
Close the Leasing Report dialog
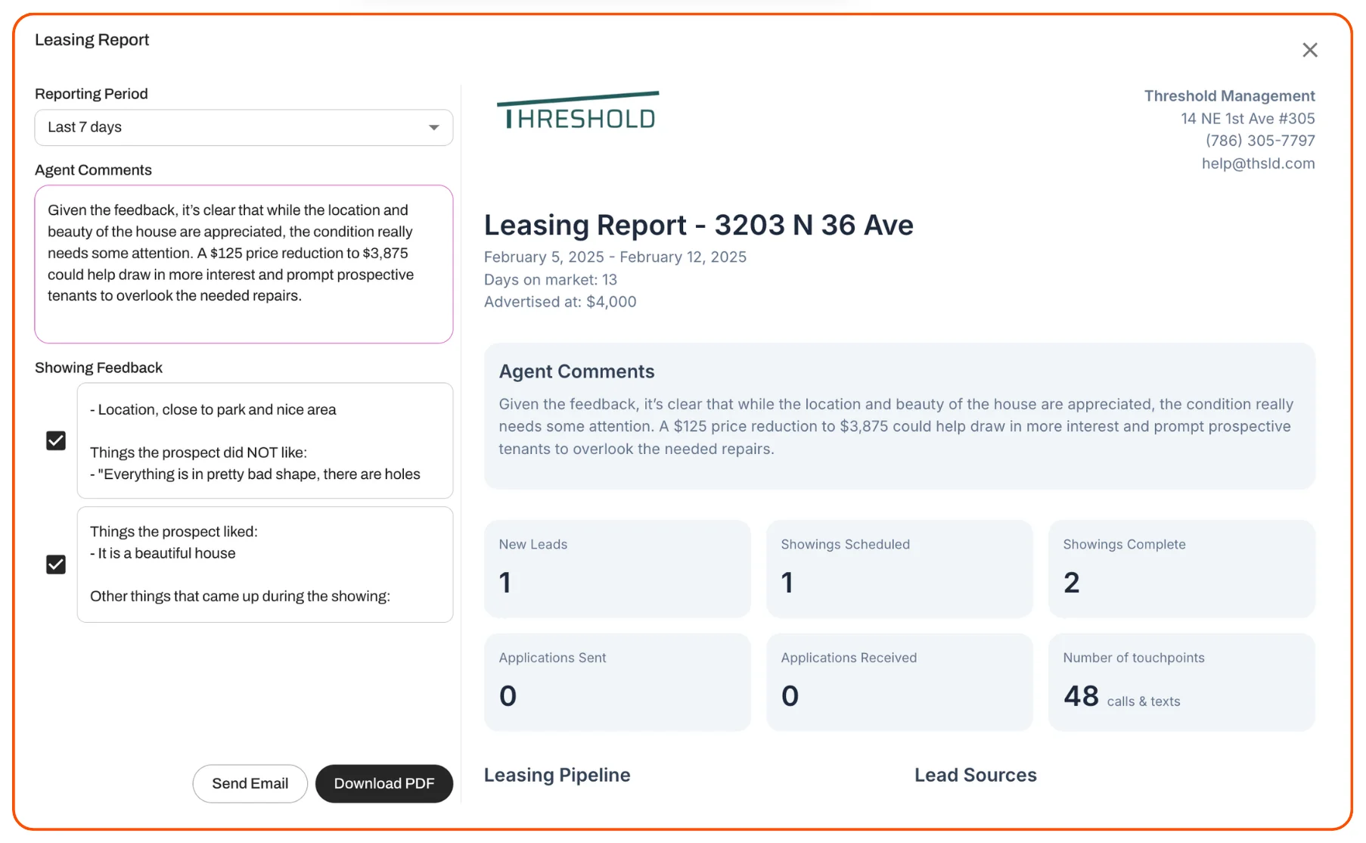pyautogui.click(x=1309, y=50)
